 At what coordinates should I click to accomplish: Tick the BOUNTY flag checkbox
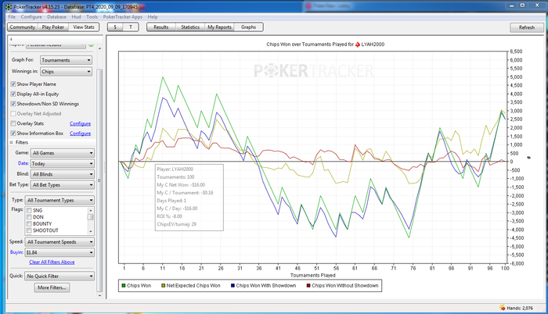click(29, 223)
